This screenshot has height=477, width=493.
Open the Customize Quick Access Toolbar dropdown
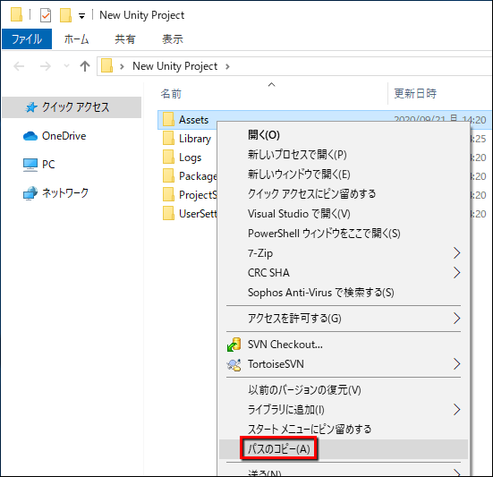pyautogui.click(x=81, y=16)
